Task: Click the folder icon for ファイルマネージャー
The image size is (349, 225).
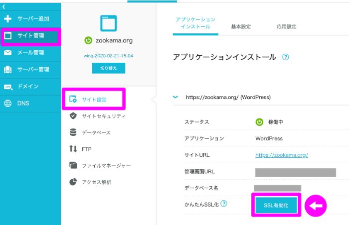Action: click(73, 165)
